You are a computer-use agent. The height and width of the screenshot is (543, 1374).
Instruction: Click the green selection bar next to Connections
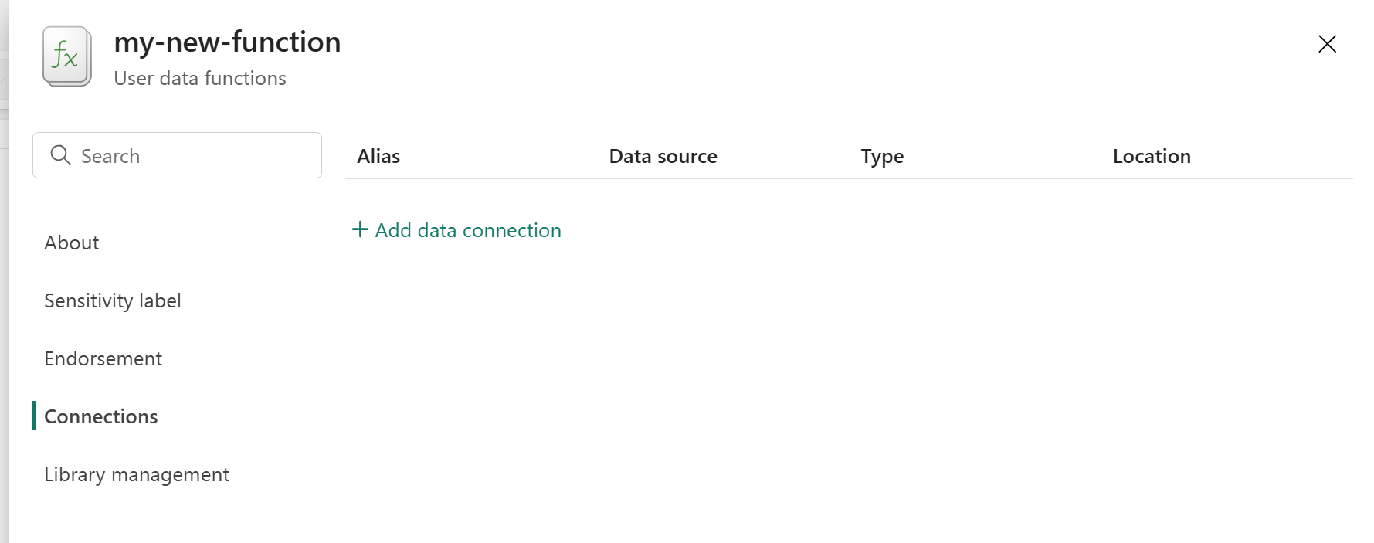pos(34,416)
